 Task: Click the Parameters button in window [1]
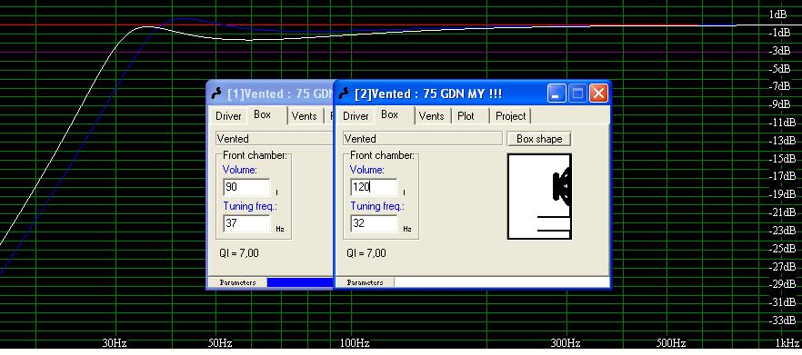tap(237, 282)
